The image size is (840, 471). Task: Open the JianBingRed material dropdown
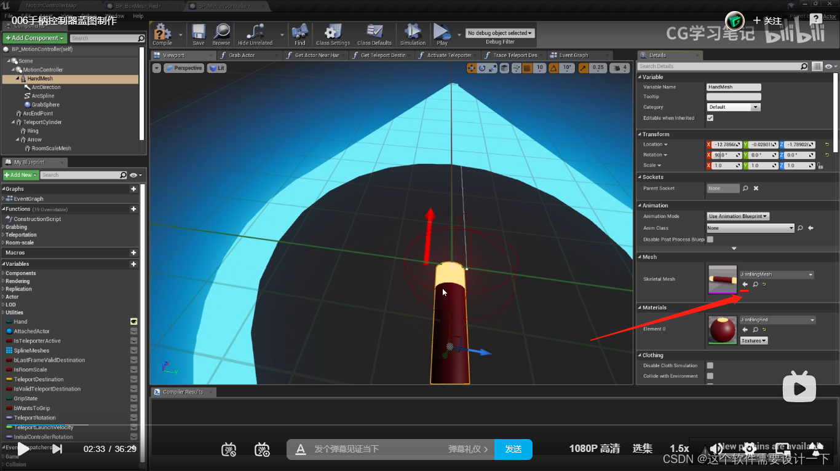pyautogui.click(x=777, y=320)
